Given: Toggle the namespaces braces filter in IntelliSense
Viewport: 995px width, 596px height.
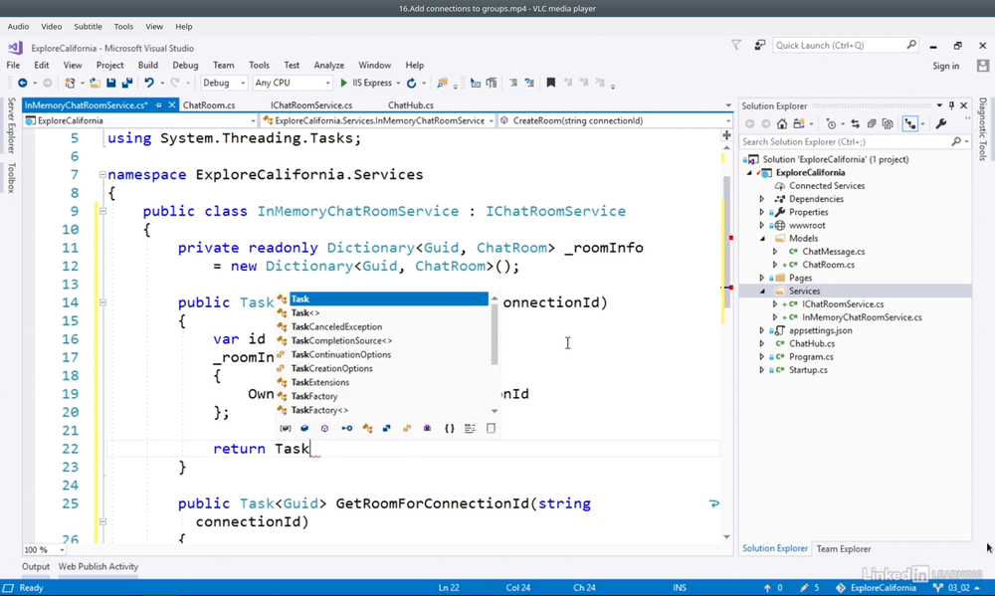Looking at the screenshot, I should coord(450,429).
